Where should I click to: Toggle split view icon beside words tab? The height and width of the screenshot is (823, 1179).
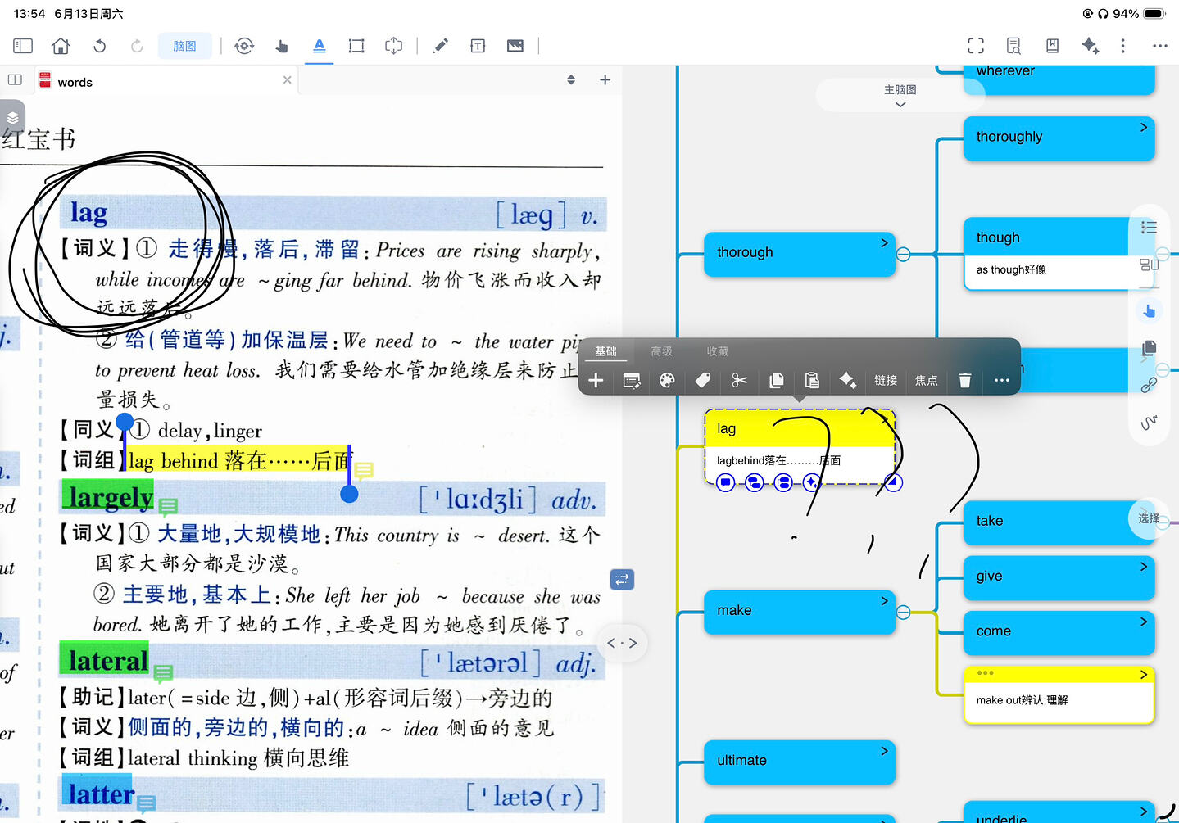click(15, 79)
